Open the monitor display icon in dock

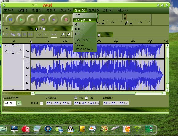pyautogui.click(x=14, y=129)
